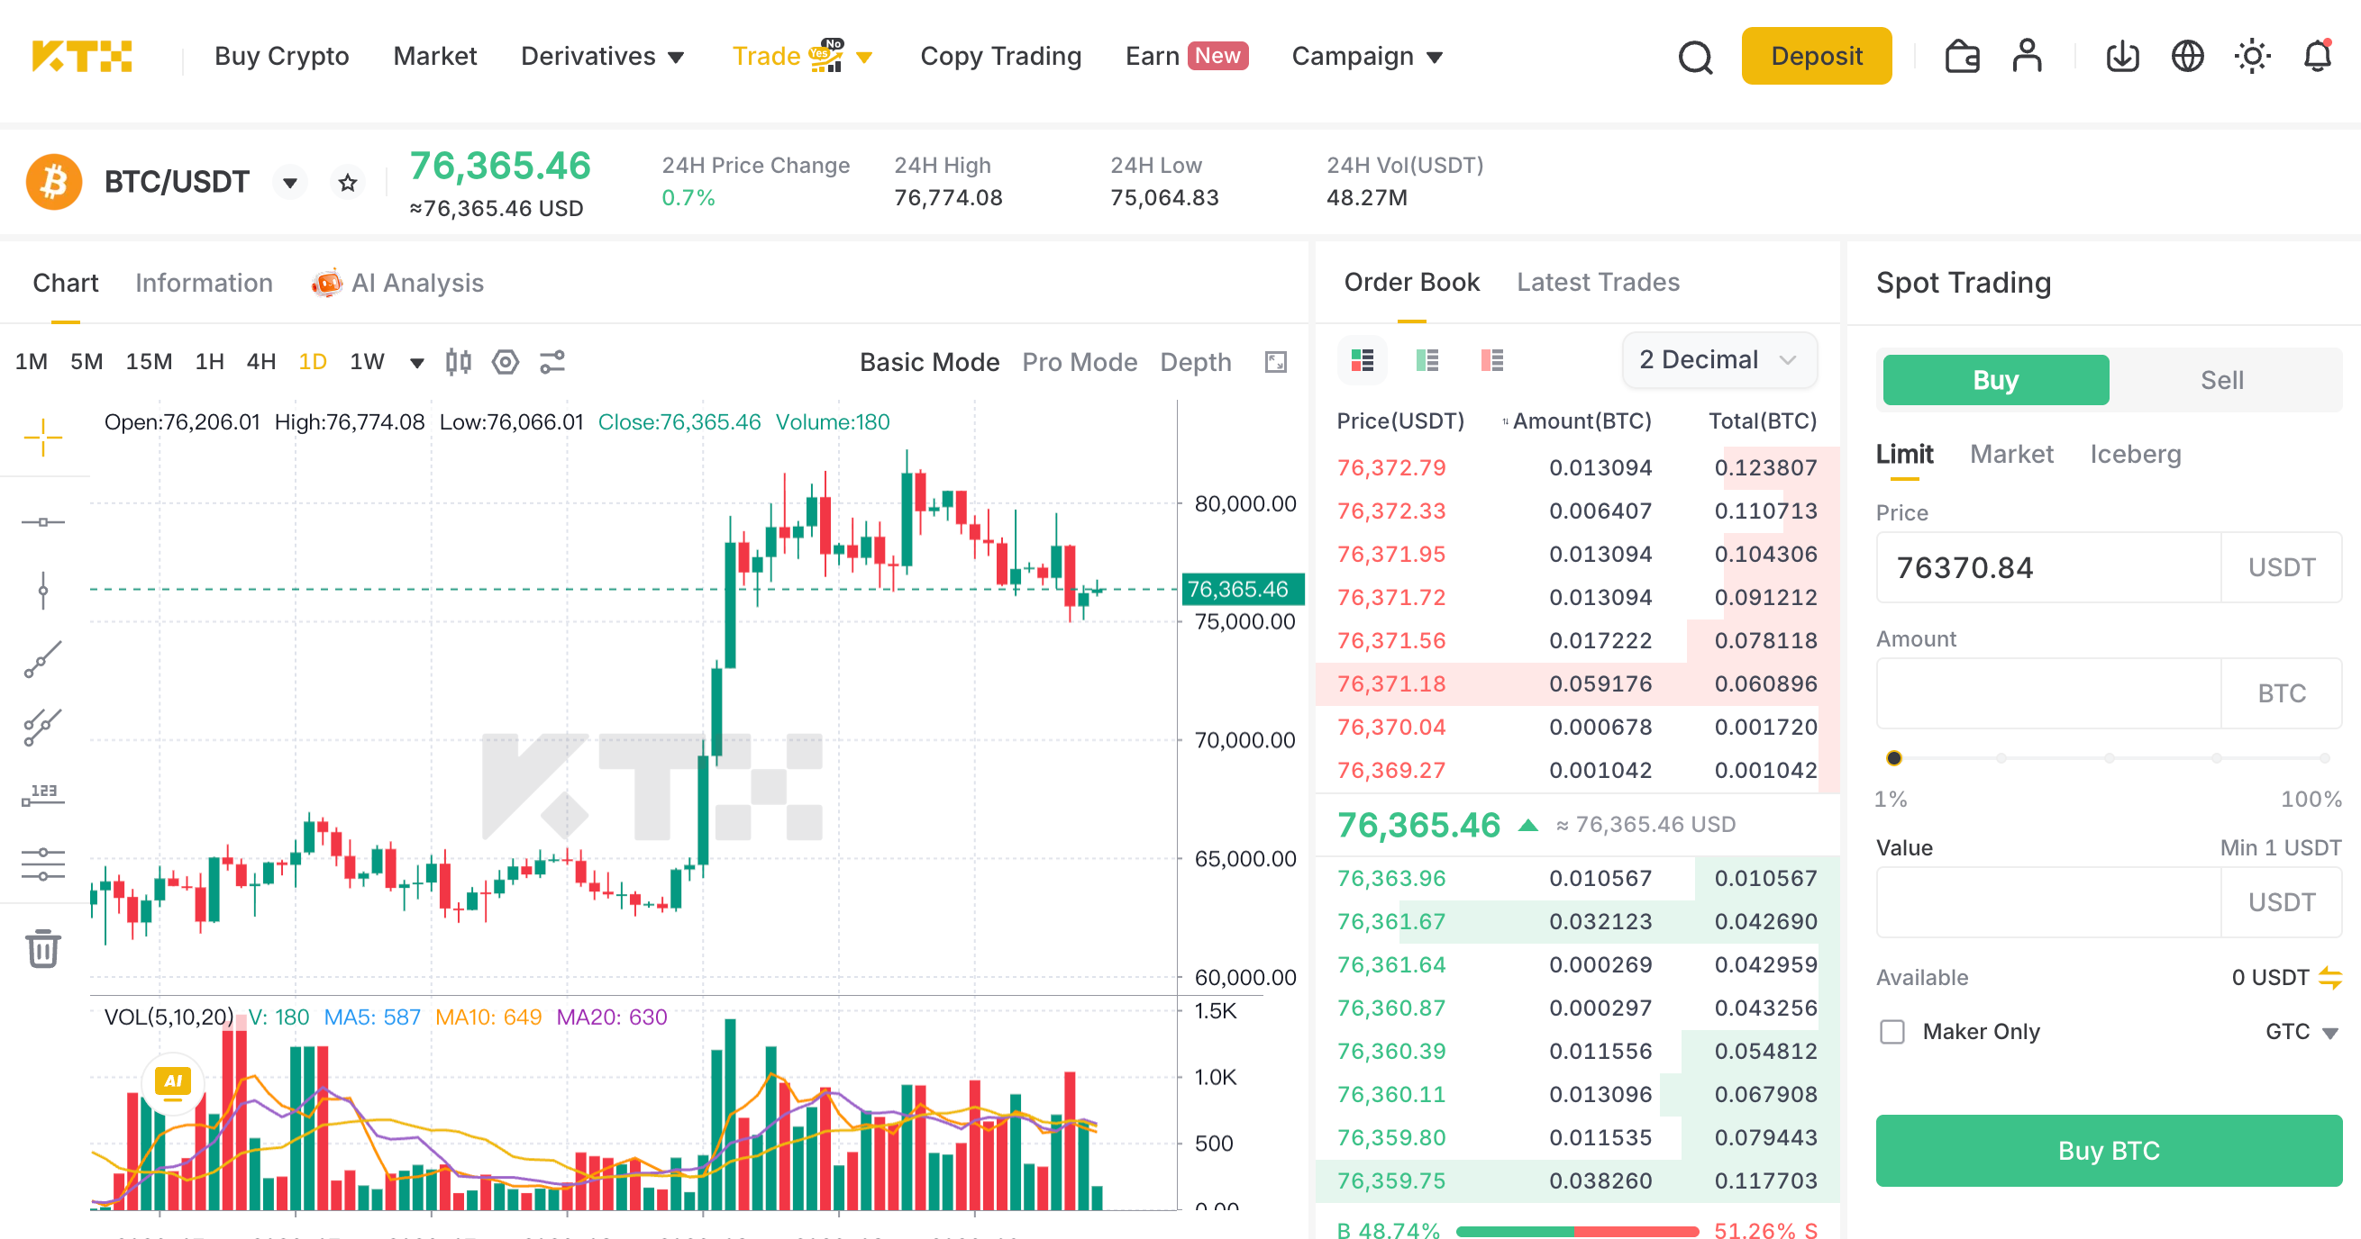Open the notifications bell
The width and height of the screenshot is (2361, 1239).
(2318, 56)
